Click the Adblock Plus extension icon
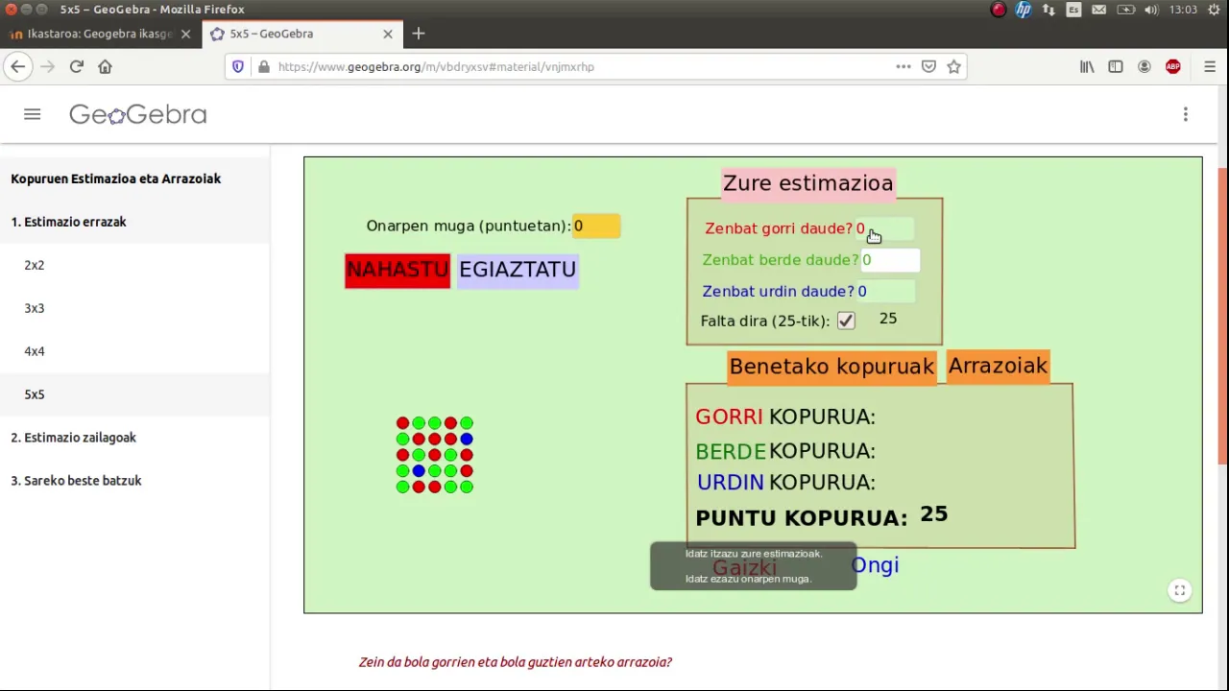Screen dimensions: 1229x691 [1173, 66]
